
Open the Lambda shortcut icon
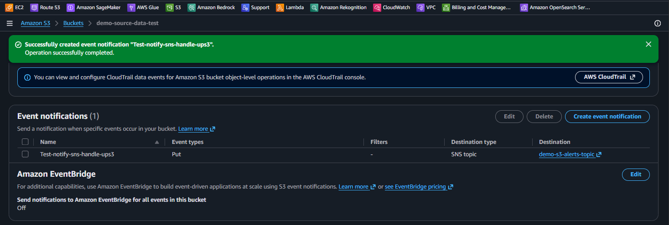280,7
